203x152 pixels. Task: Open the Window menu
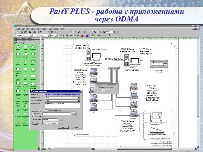click(x=56, y=29)
